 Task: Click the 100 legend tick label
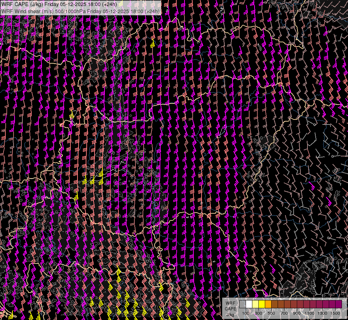click(x=246, y=313)
